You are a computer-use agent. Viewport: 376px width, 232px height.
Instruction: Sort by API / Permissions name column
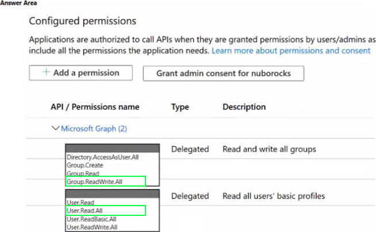95,107
